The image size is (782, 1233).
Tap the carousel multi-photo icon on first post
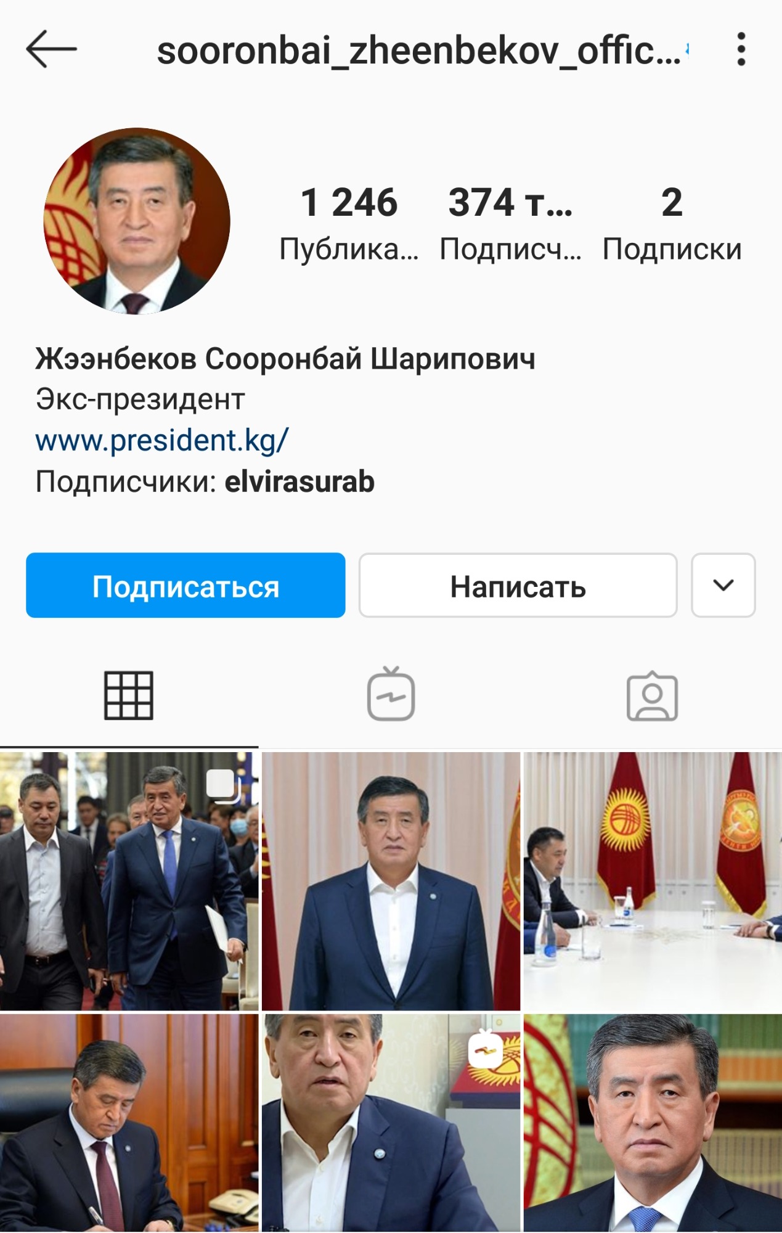pyautogui.click(x=223, y=786)
